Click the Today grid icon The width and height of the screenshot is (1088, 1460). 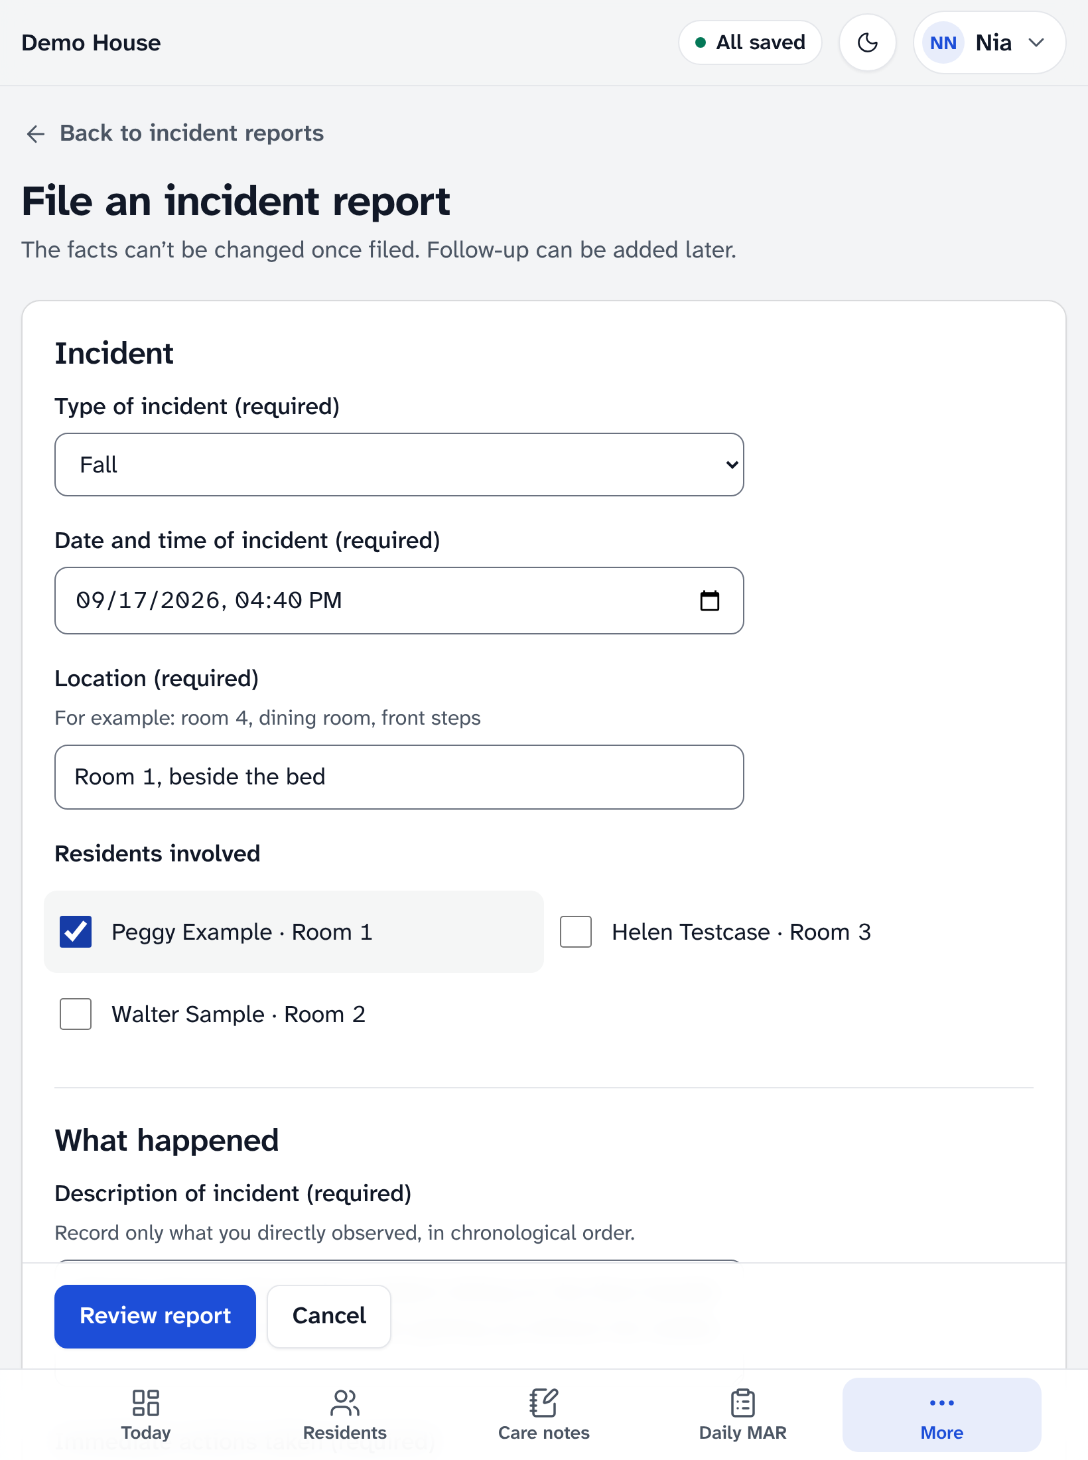pyautogui.click(x=146, y=1402)
